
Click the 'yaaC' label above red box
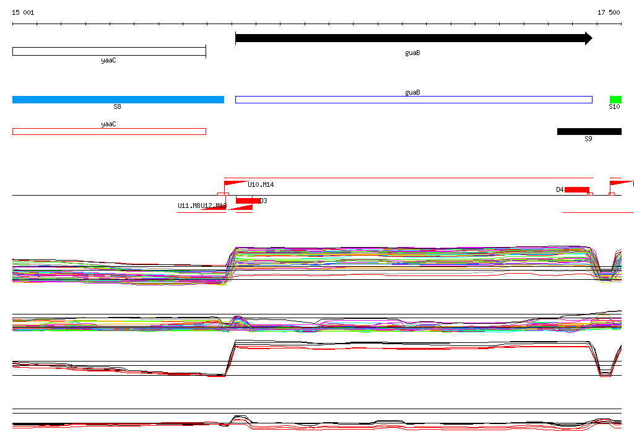point(108,124)
